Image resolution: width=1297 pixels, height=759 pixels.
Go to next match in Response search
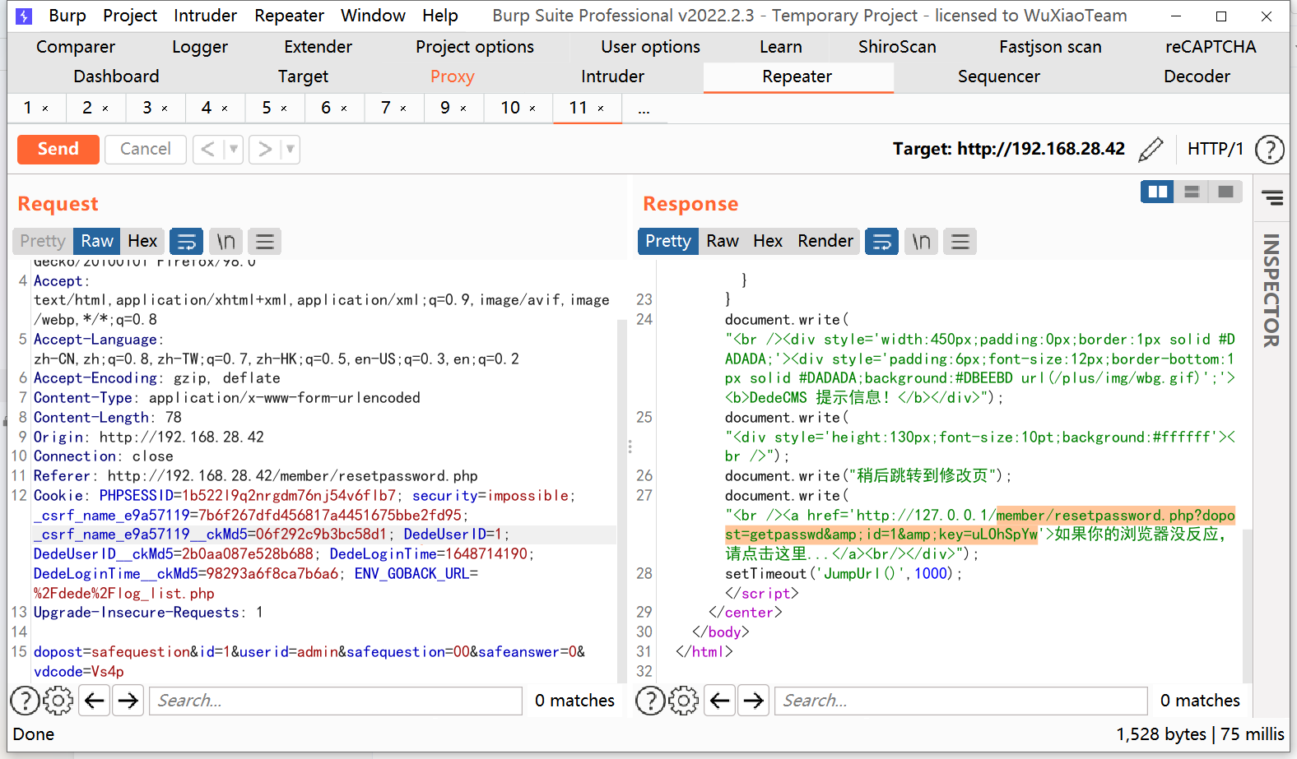753,701
